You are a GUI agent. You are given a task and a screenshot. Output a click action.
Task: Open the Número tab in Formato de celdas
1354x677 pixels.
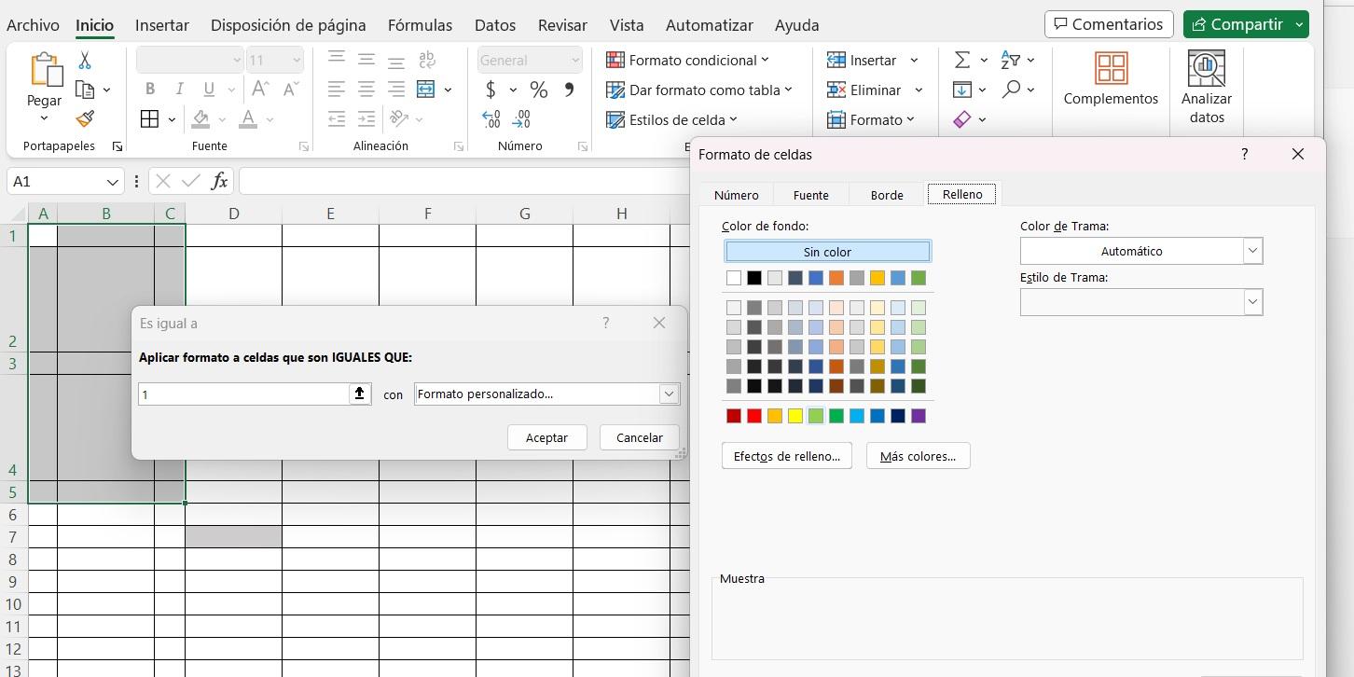[737, 195]
